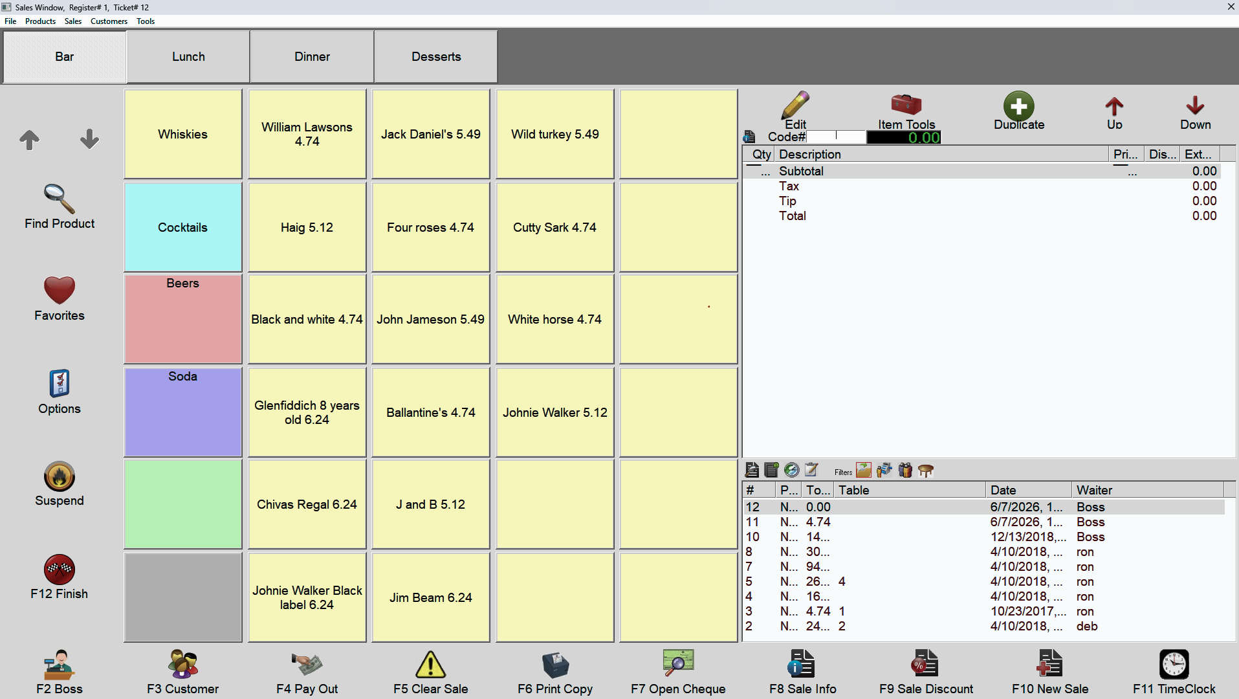Viewport: 1239px width, 699px height.
Task: Select ticket 5 at table 4
Action: pyautogui.click(x=983, y=581)
